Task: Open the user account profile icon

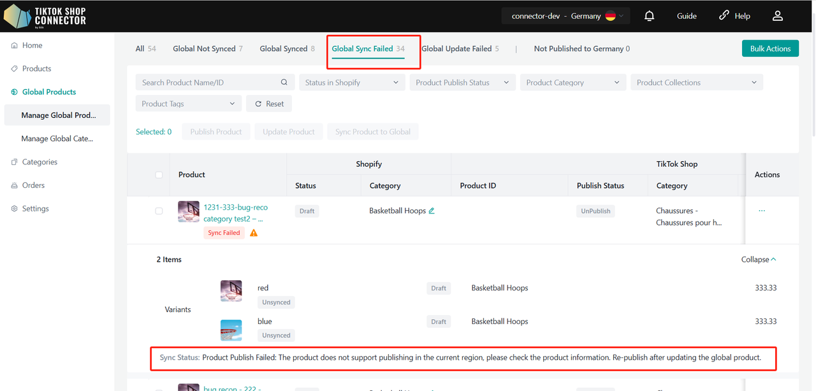Action: click(x=777, y=16)
